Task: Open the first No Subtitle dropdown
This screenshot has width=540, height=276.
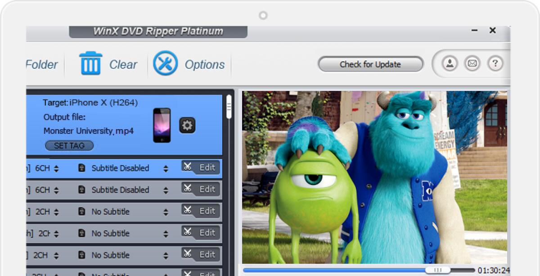Action: (x=166, y=212)
